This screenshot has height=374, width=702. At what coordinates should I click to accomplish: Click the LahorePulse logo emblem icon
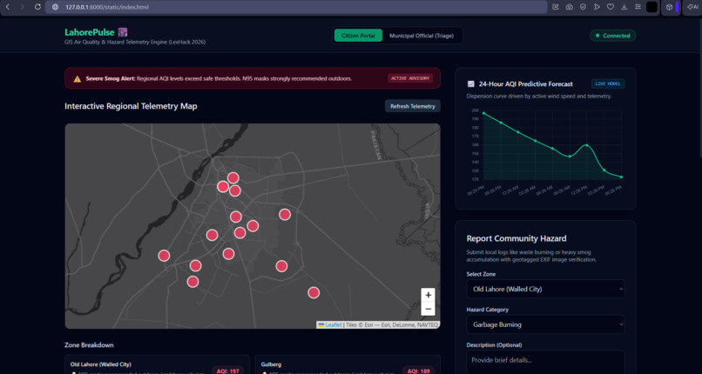[123, 32]
